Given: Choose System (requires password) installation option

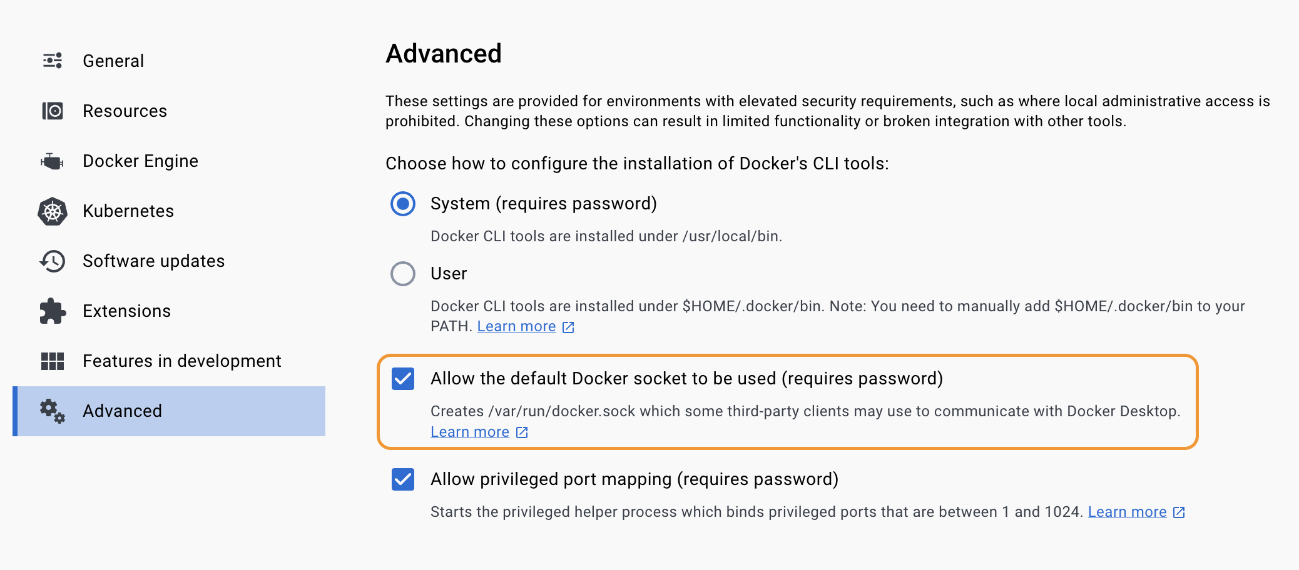Looking at the screenshot, I should 403,203.
